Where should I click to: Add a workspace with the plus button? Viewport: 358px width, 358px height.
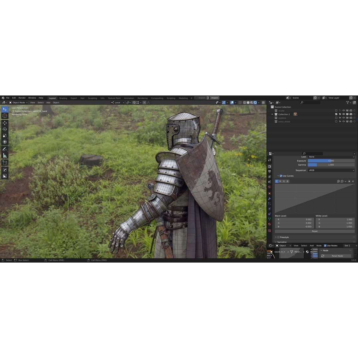tap(191, 98)
